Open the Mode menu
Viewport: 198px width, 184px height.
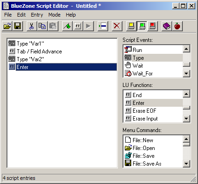[54, 15]
